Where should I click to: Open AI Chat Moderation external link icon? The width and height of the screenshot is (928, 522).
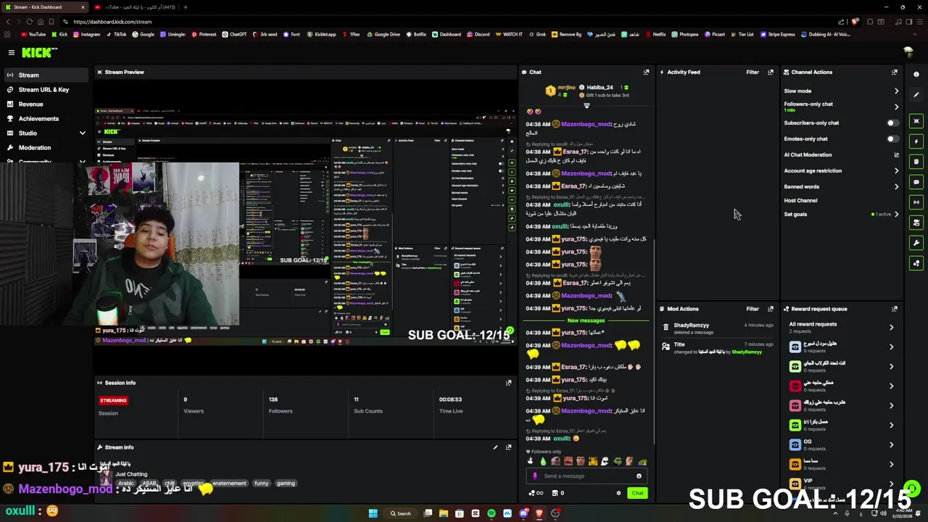(896, 154)
